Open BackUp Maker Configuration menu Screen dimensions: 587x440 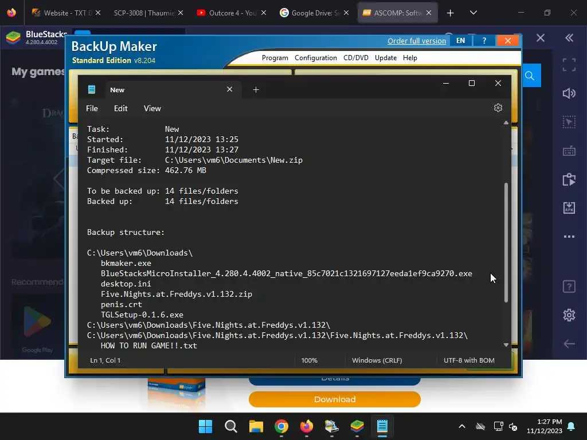316,58
